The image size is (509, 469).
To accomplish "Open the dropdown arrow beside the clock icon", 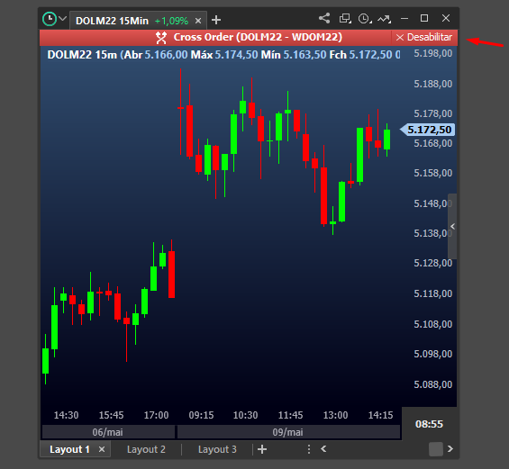I will tap(63, 19).
